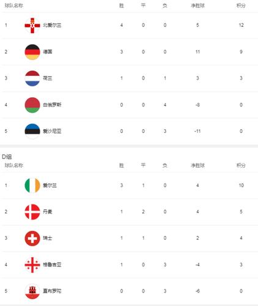This screenshot has width=258, height=306.
Task: Click the 丹麦 team name
Action: pos(48,212)
